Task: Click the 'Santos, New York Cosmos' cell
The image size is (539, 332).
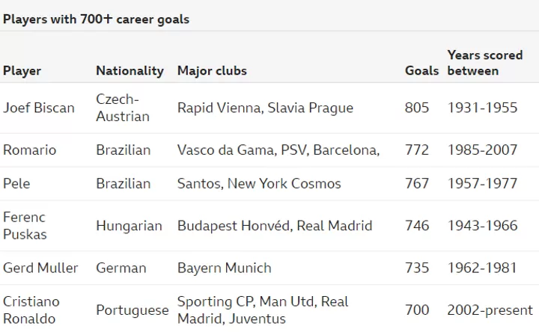Action: 259,183
